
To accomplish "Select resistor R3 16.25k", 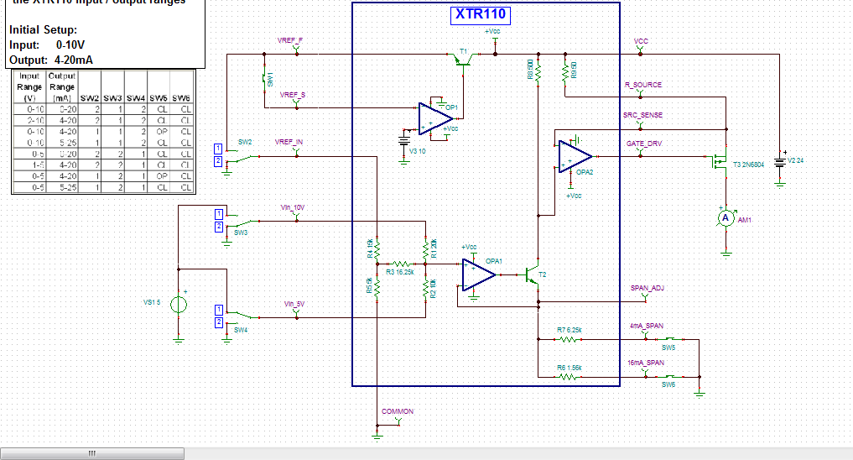I will pos(402,264).
